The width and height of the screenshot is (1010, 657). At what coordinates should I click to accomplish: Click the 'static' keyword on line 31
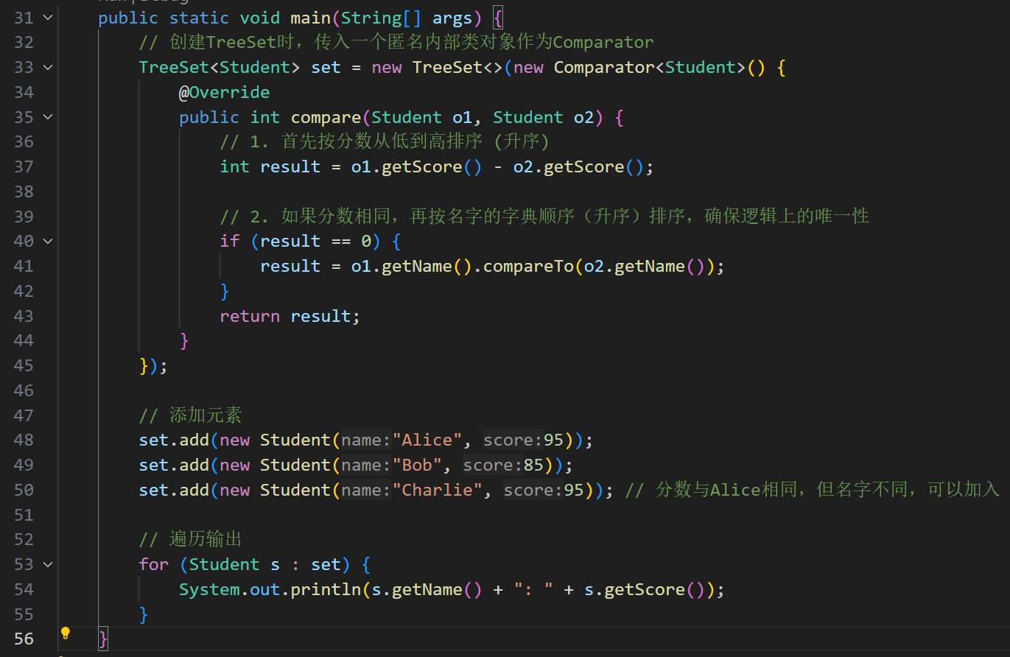[x=199, y=18]
